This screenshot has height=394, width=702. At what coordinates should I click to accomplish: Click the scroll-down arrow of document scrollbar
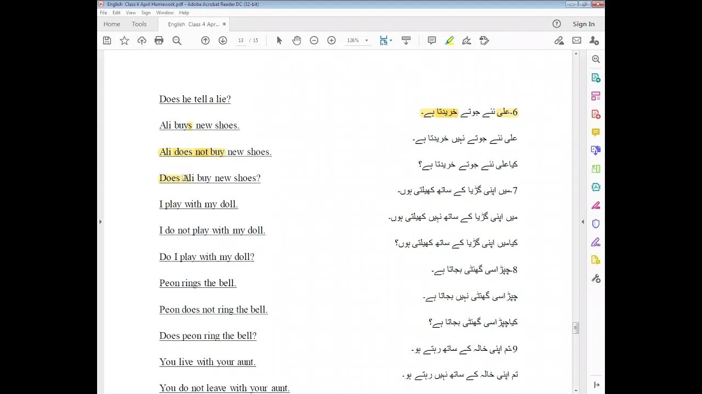pos(576,391)
